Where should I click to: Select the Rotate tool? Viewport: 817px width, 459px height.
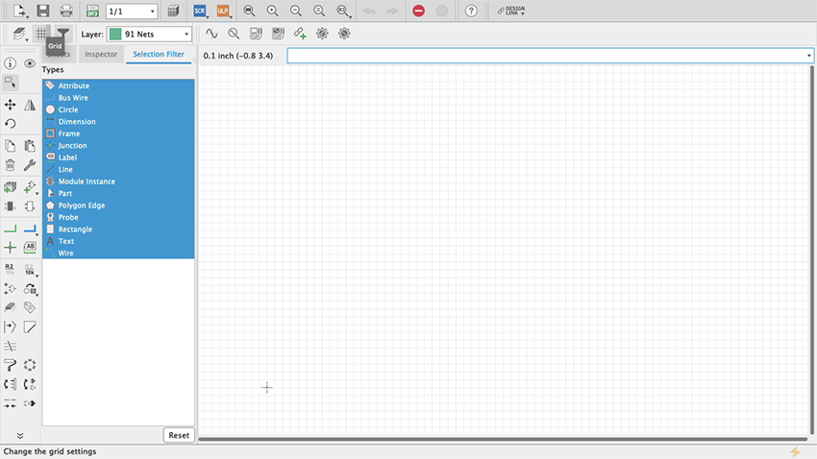tap(10, 124)
